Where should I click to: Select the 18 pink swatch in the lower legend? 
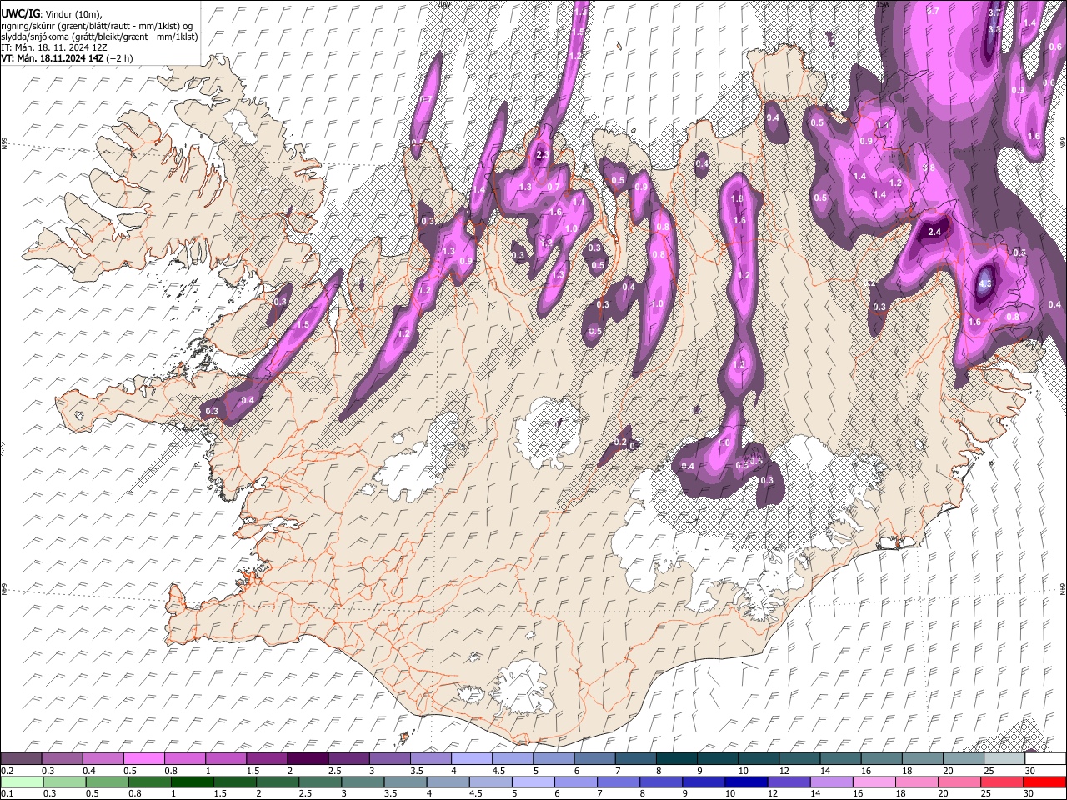(915, 782)
